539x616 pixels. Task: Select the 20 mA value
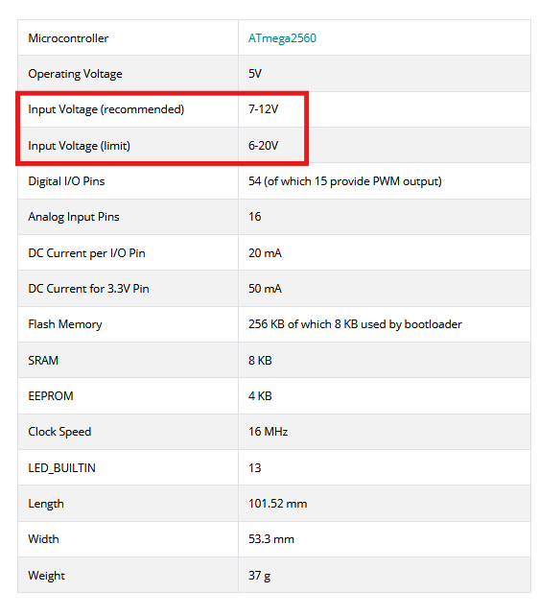pyautogui.click(x=265, y=253)
